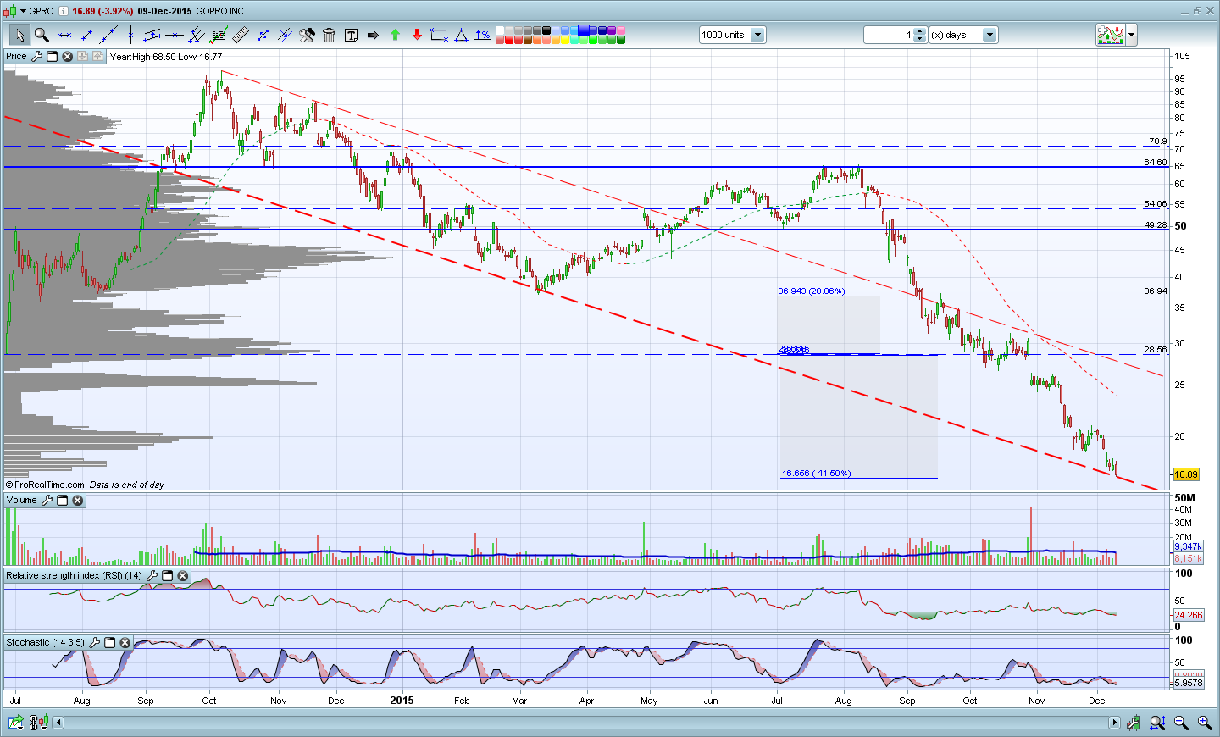Expand the add indicator dropdown arrow

(1131, 35)
